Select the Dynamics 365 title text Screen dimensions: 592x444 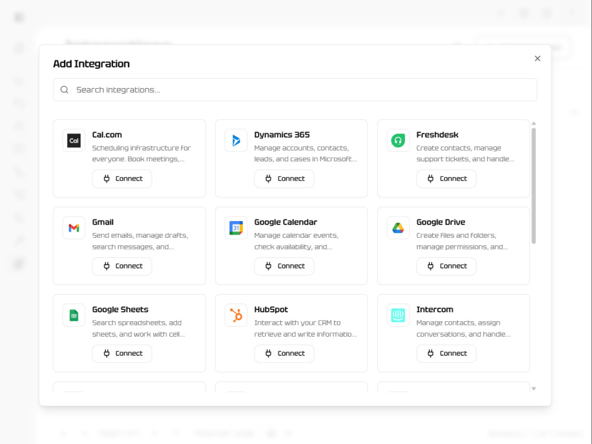tap(282, 135)
